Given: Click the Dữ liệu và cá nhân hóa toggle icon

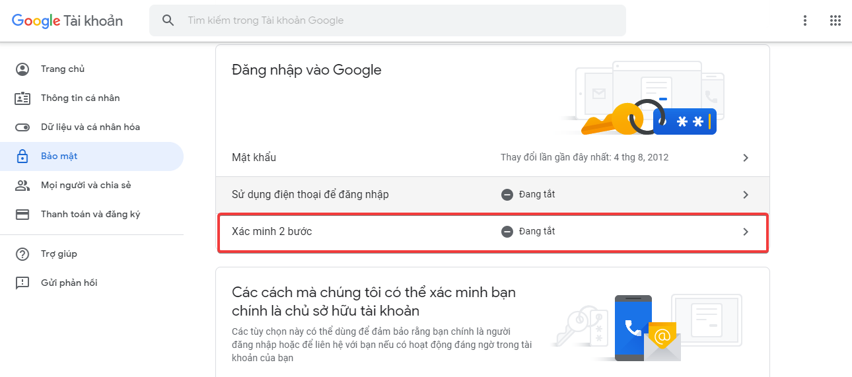Looking at the screenshot, I should click(x=22, y=127).
